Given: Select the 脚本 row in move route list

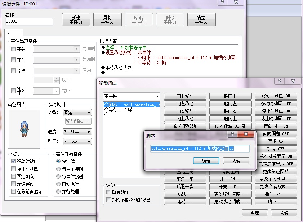Looking at the screenshot, I should click(x=132, y=105).
